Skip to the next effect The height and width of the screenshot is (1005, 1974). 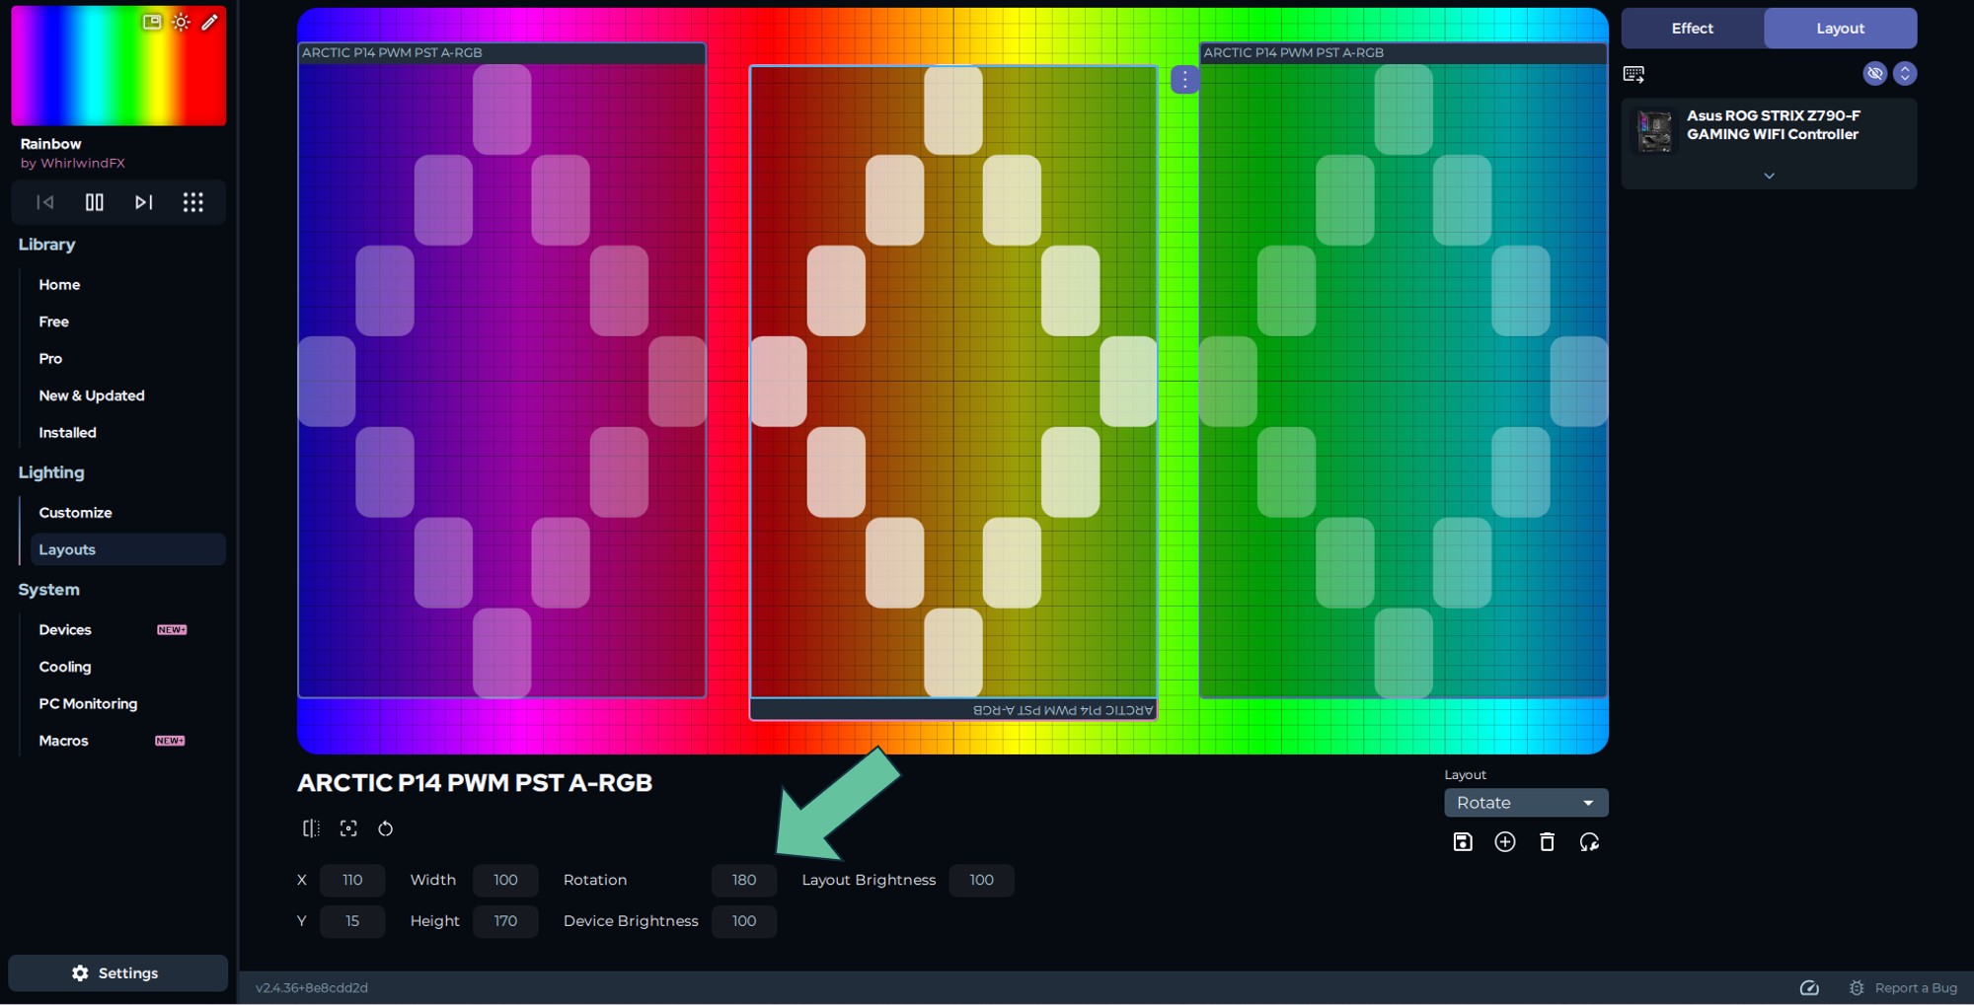[144, 202]
